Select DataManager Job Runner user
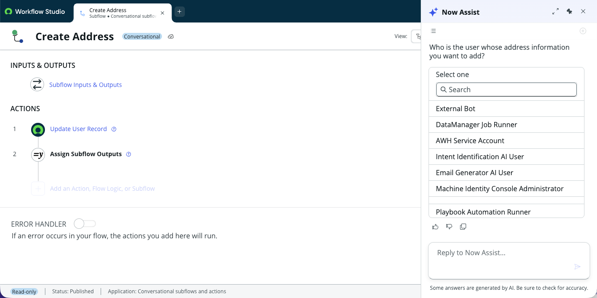The image size is (597, 298). (506, 125)
